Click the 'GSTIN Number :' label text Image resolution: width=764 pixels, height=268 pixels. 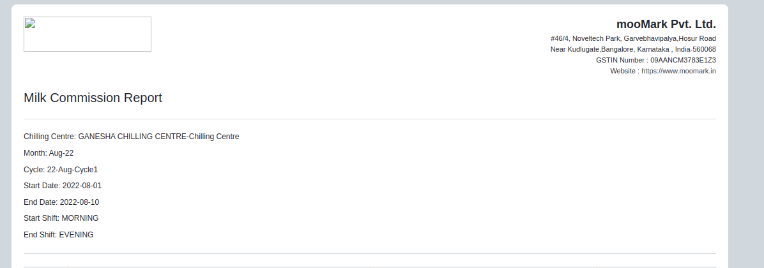pyautogui.click(x=622, y=61)
